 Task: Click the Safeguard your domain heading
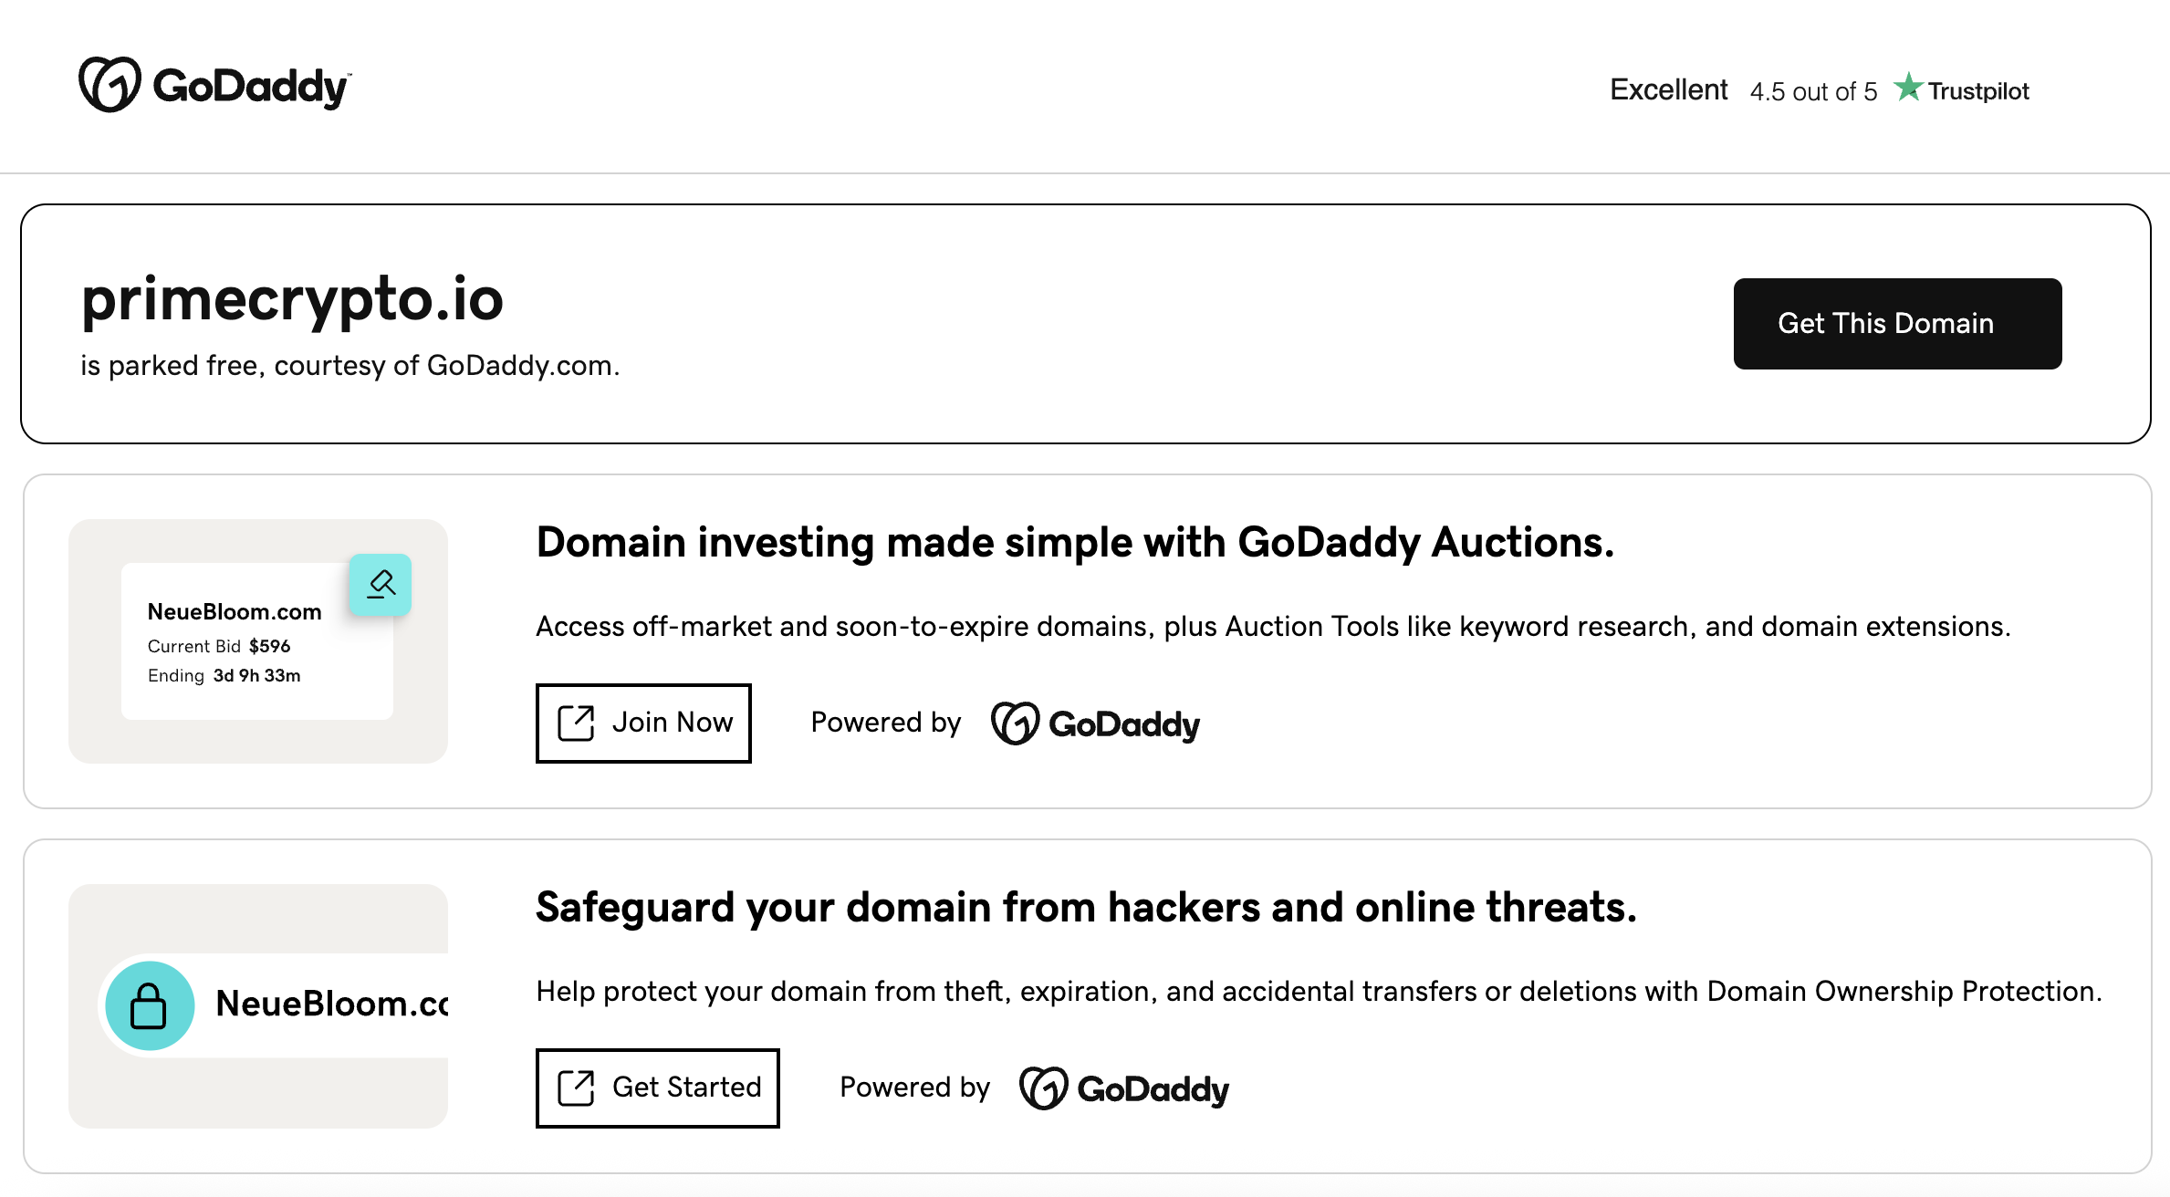[1086, 908]
